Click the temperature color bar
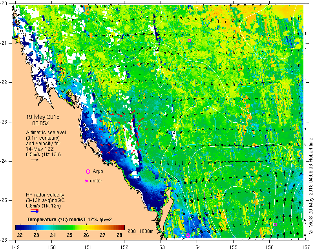Image resolution: width=314 pixels, height=251 pixels. 70,227
